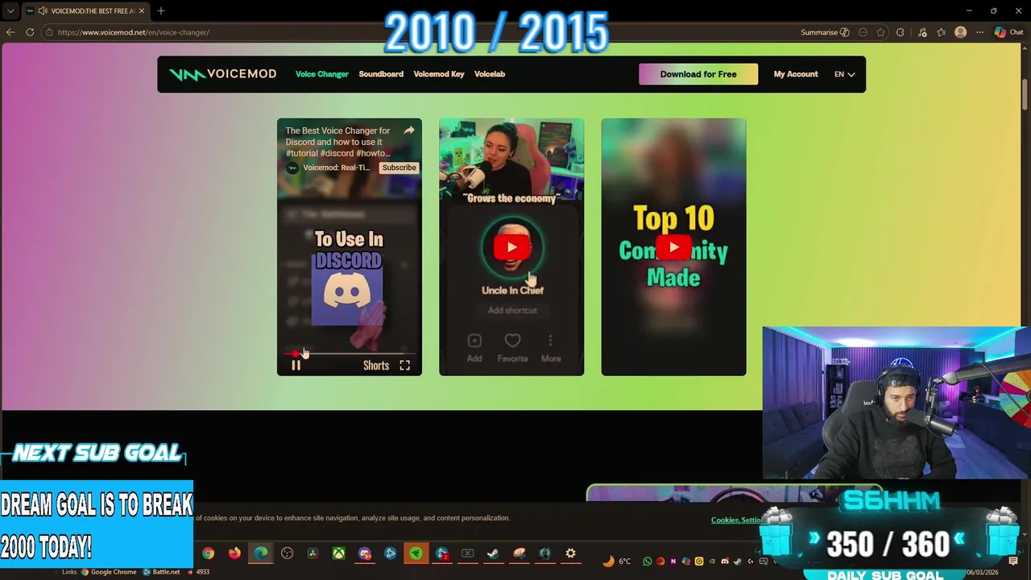Open the Voicelab menu item
This screenshot has height=580, width=1031.
490,74
